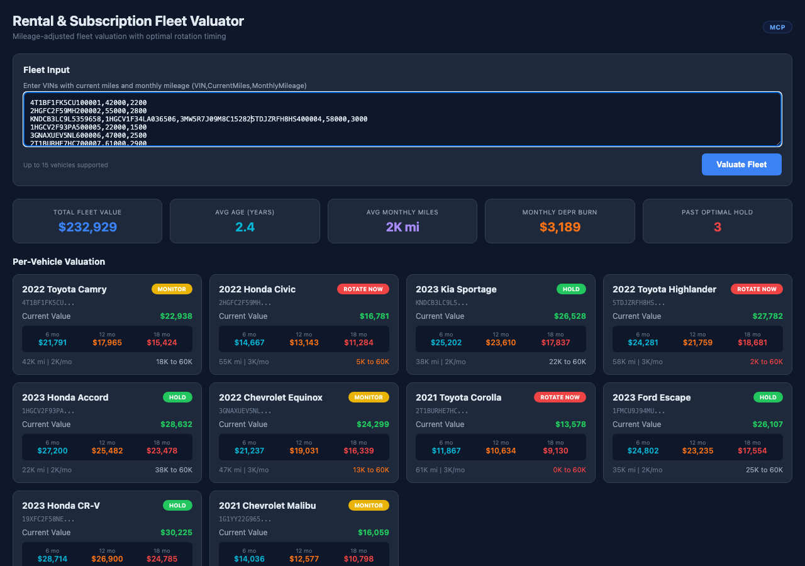Click the textarea resize handle corner
Viewport: 805px width, 566px height.
click(777, 142)
